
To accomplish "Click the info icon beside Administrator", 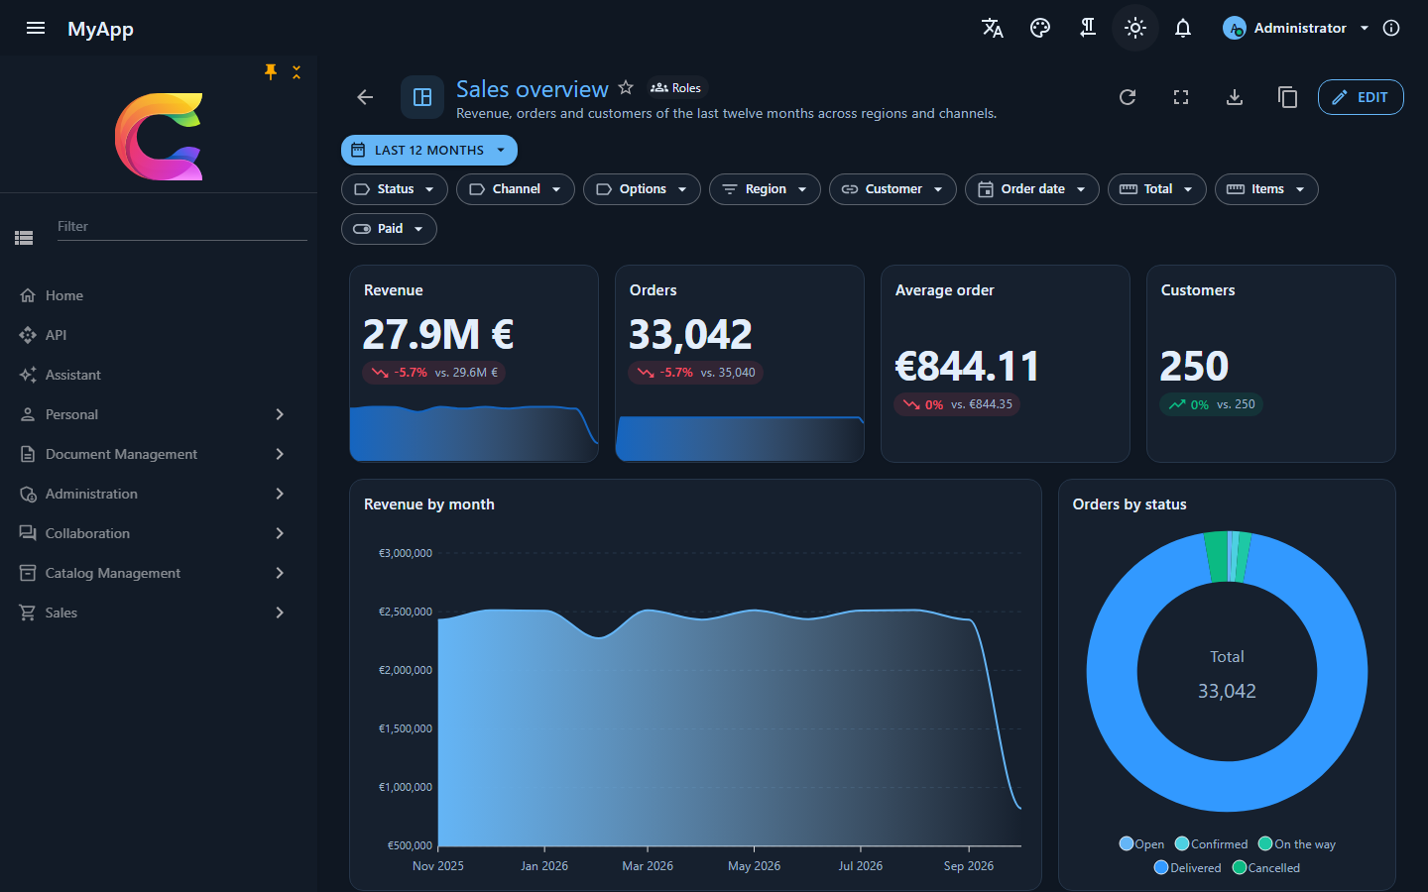I will pyautogui.click(x=1391, y=28).
